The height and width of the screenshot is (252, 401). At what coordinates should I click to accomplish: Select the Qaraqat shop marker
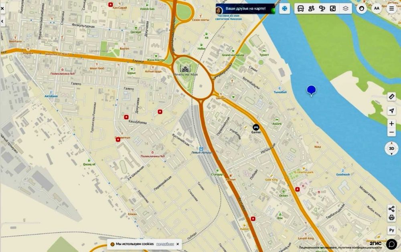click(136, 28)
